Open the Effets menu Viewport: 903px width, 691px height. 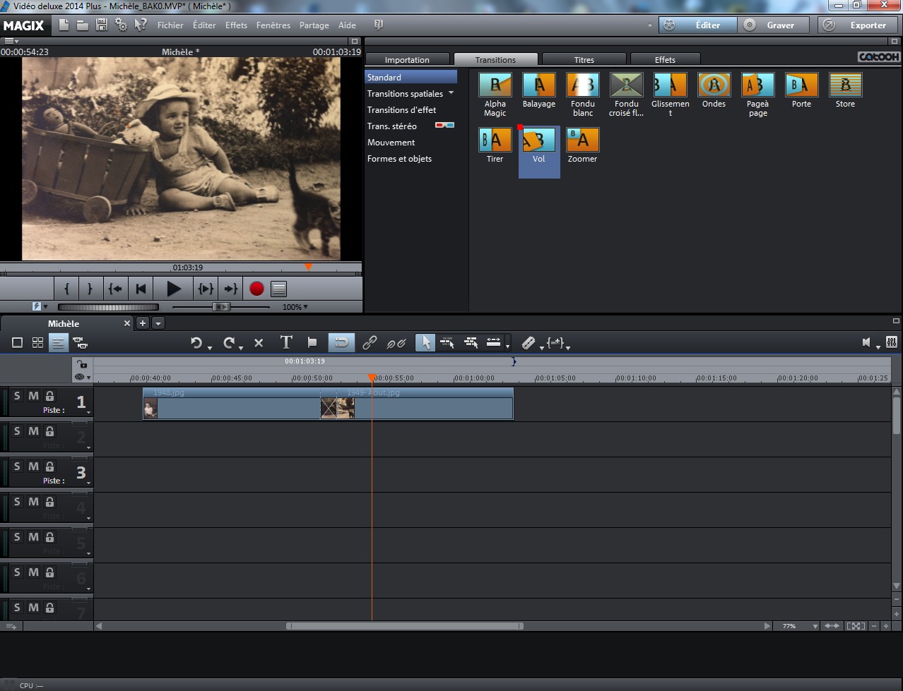coord(236,25)
